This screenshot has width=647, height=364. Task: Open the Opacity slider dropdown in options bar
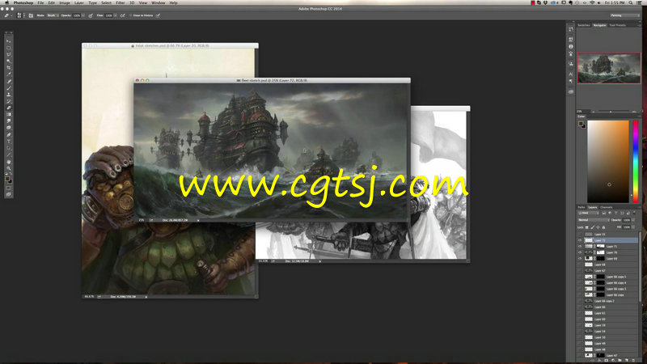click(83, 15)
